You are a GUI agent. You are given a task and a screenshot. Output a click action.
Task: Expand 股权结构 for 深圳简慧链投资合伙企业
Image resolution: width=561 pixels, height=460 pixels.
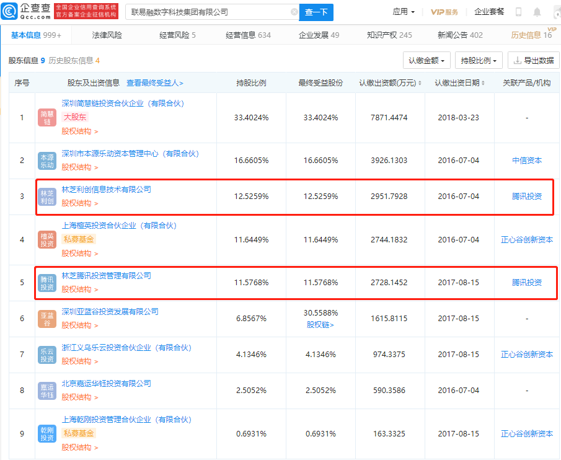point(79,131)
